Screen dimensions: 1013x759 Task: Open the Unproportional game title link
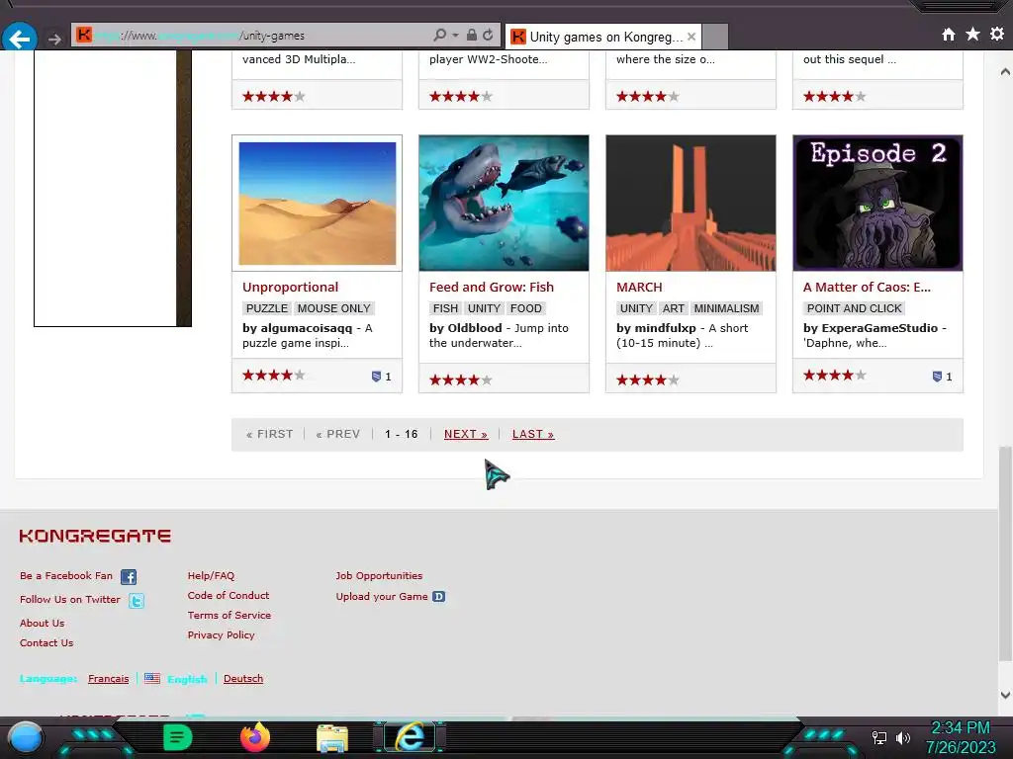(290, 288)
